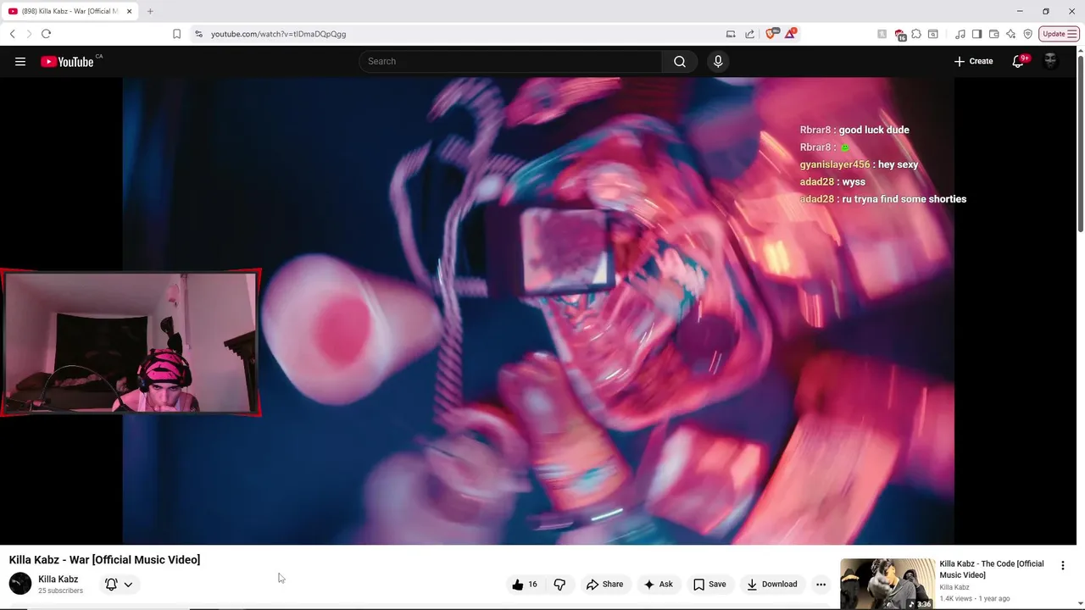Image resolution: width=1085 pixels, height=610 pixels.
Task: Reload the current page
Action: [x=46, y=34]
